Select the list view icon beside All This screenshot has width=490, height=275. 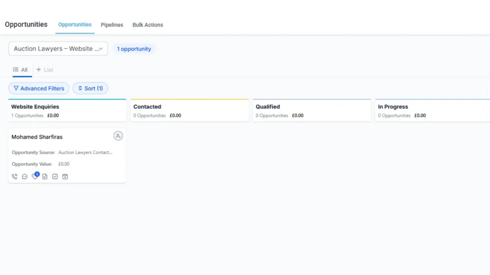[15, 69]
